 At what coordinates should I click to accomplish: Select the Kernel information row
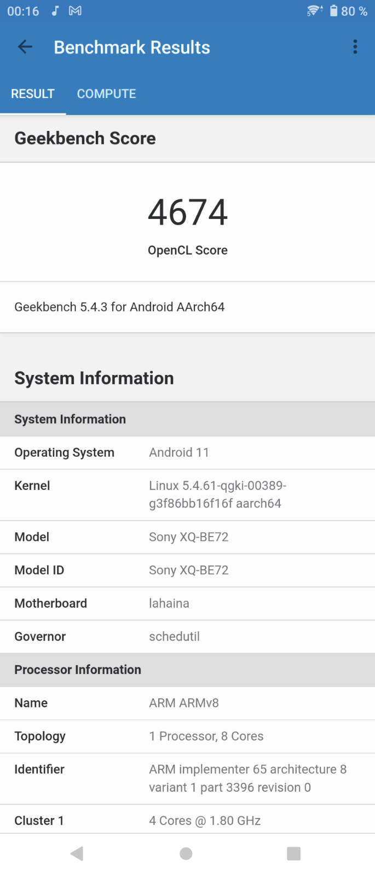point(187,494)
